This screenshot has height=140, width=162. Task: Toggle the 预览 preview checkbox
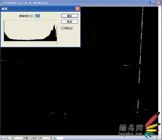click(x=62, y=28)
